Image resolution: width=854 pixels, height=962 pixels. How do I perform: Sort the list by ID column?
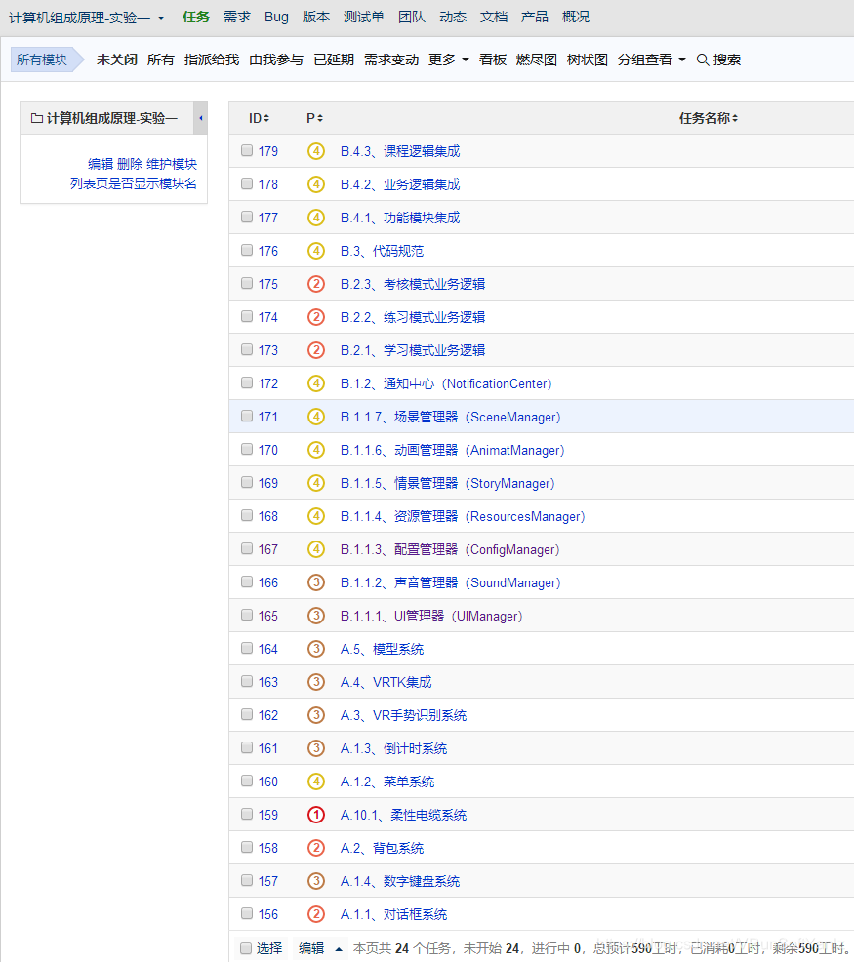pyautogui.click(x=259, y=118)
